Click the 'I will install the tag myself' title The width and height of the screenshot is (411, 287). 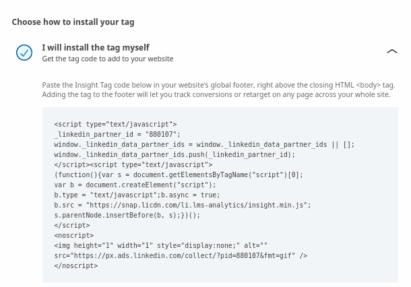96,47
